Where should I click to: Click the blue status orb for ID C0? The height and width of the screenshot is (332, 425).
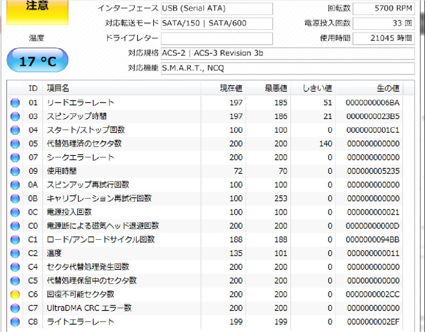15,226
